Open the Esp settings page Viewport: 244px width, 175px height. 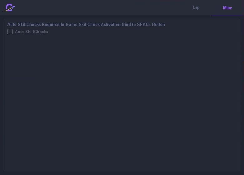point(196,7)
